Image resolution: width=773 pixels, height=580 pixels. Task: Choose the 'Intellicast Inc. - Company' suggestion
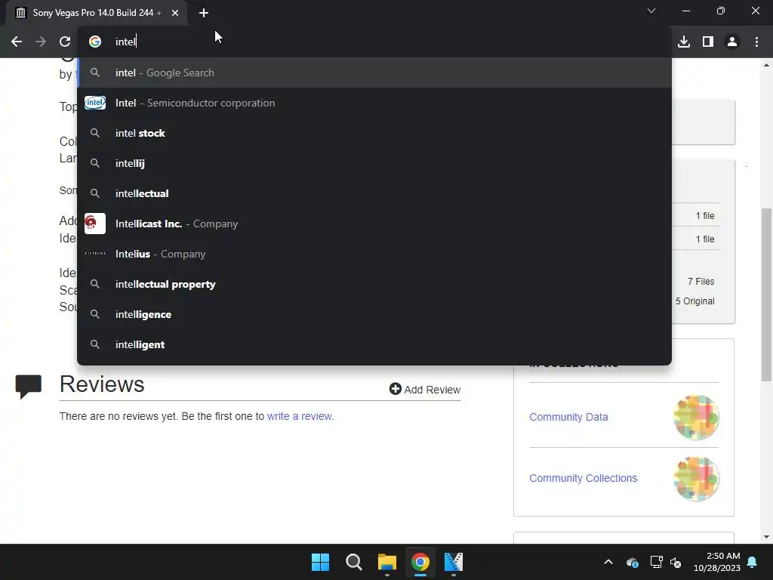[374, 224]
